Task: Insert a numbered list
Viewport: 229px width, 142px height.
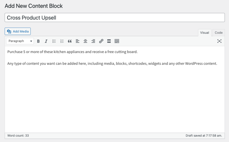Action: click(62, 41)
